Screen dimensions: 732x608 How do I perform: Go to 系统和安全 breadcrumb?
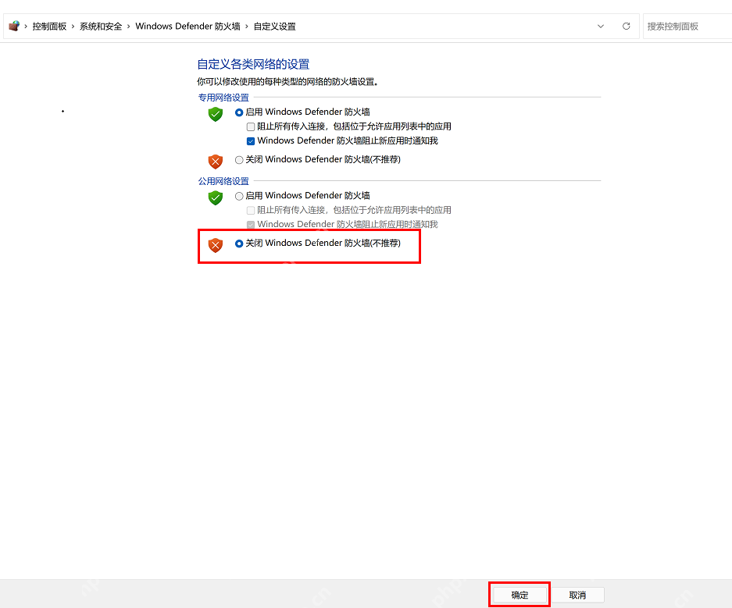pyautogui.click(x=101, y=27)
